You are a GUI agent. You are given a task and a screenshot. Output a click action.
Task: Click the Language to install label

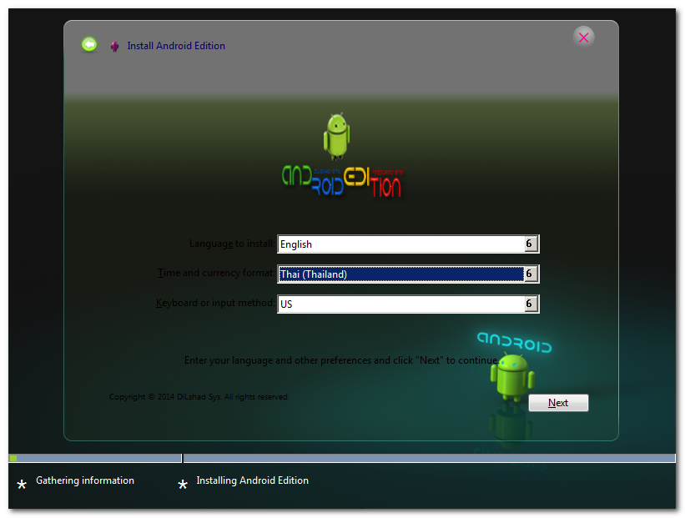pos(232,244)
